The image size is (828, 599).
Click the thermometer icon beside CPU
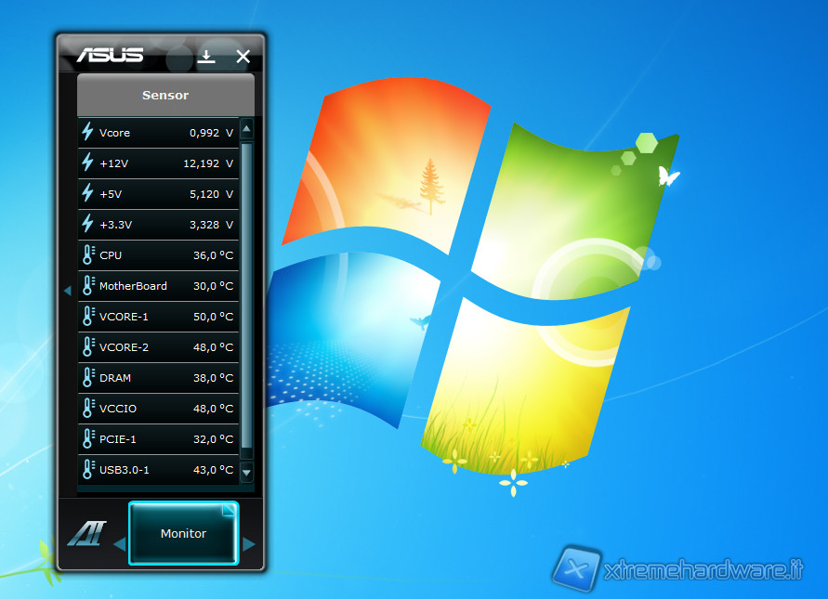click(88, 254)
